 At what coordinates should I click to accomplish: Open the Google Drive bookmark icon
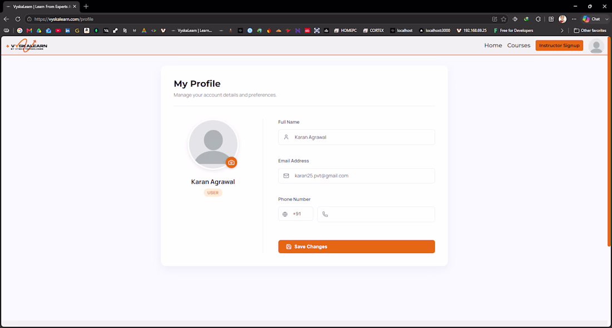(39, 31)
